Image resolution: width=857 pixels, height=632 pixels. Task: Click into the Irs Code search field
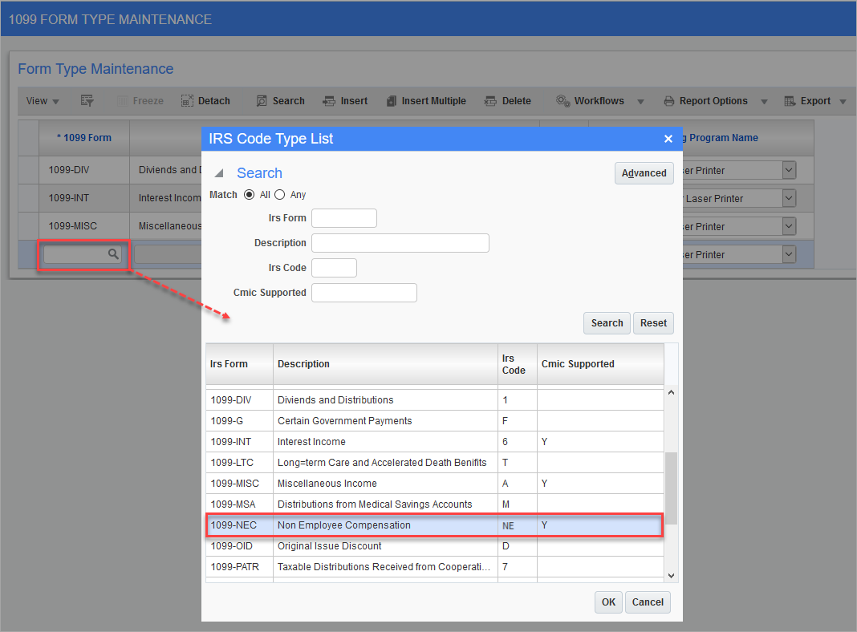pyautogui.click(x=334, y=268)
